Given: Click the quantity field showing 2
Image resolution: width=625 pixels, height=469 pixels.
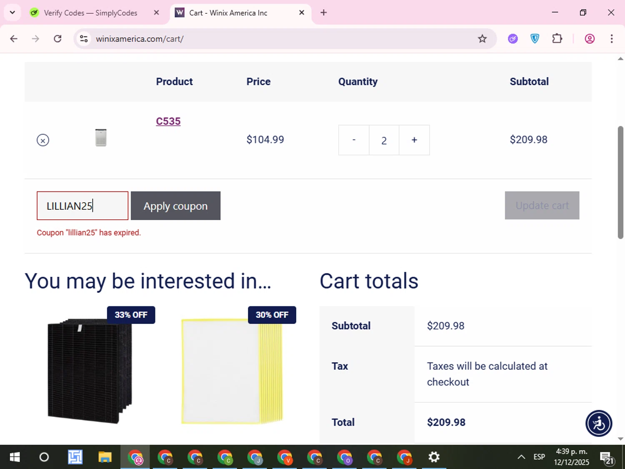Looking at the screenshot, I should tap(384, 140).
